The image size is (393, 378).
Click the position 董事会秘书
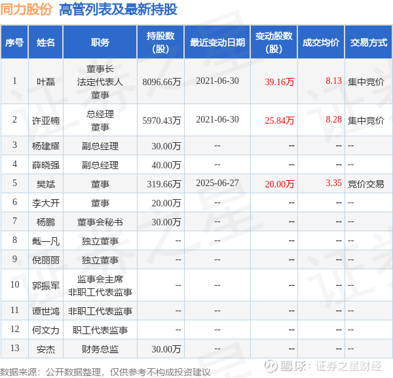tap(100, 222)
